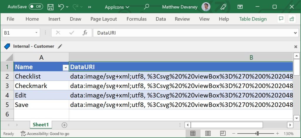Click the Redo arrow icon
The height and width of the screenshot is (138, 301).
76,7
